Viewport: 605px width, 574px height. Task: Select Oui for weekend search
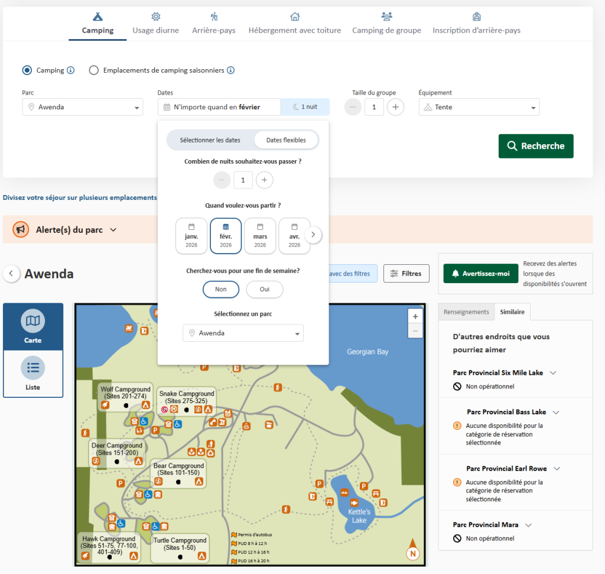point(264,289)
